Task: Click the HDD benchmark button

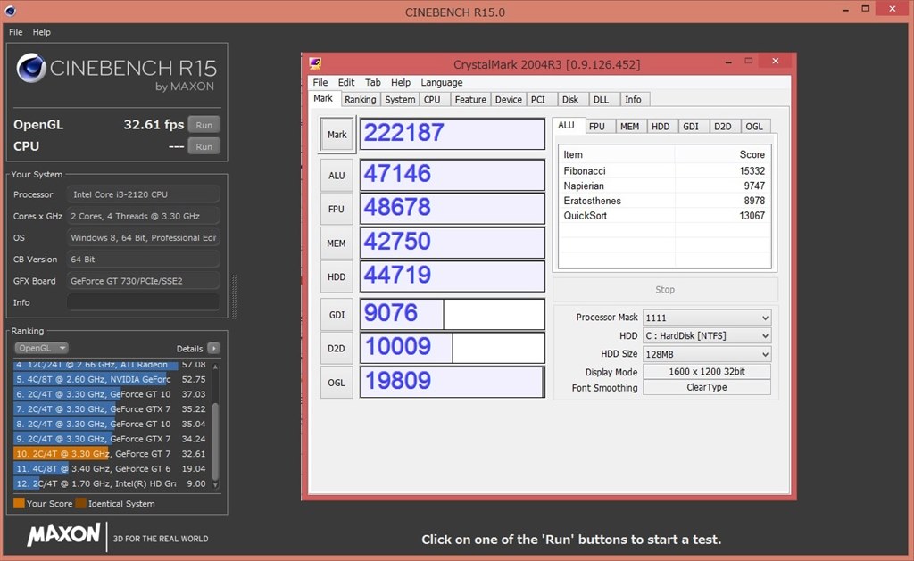Action: click(337, 276)
